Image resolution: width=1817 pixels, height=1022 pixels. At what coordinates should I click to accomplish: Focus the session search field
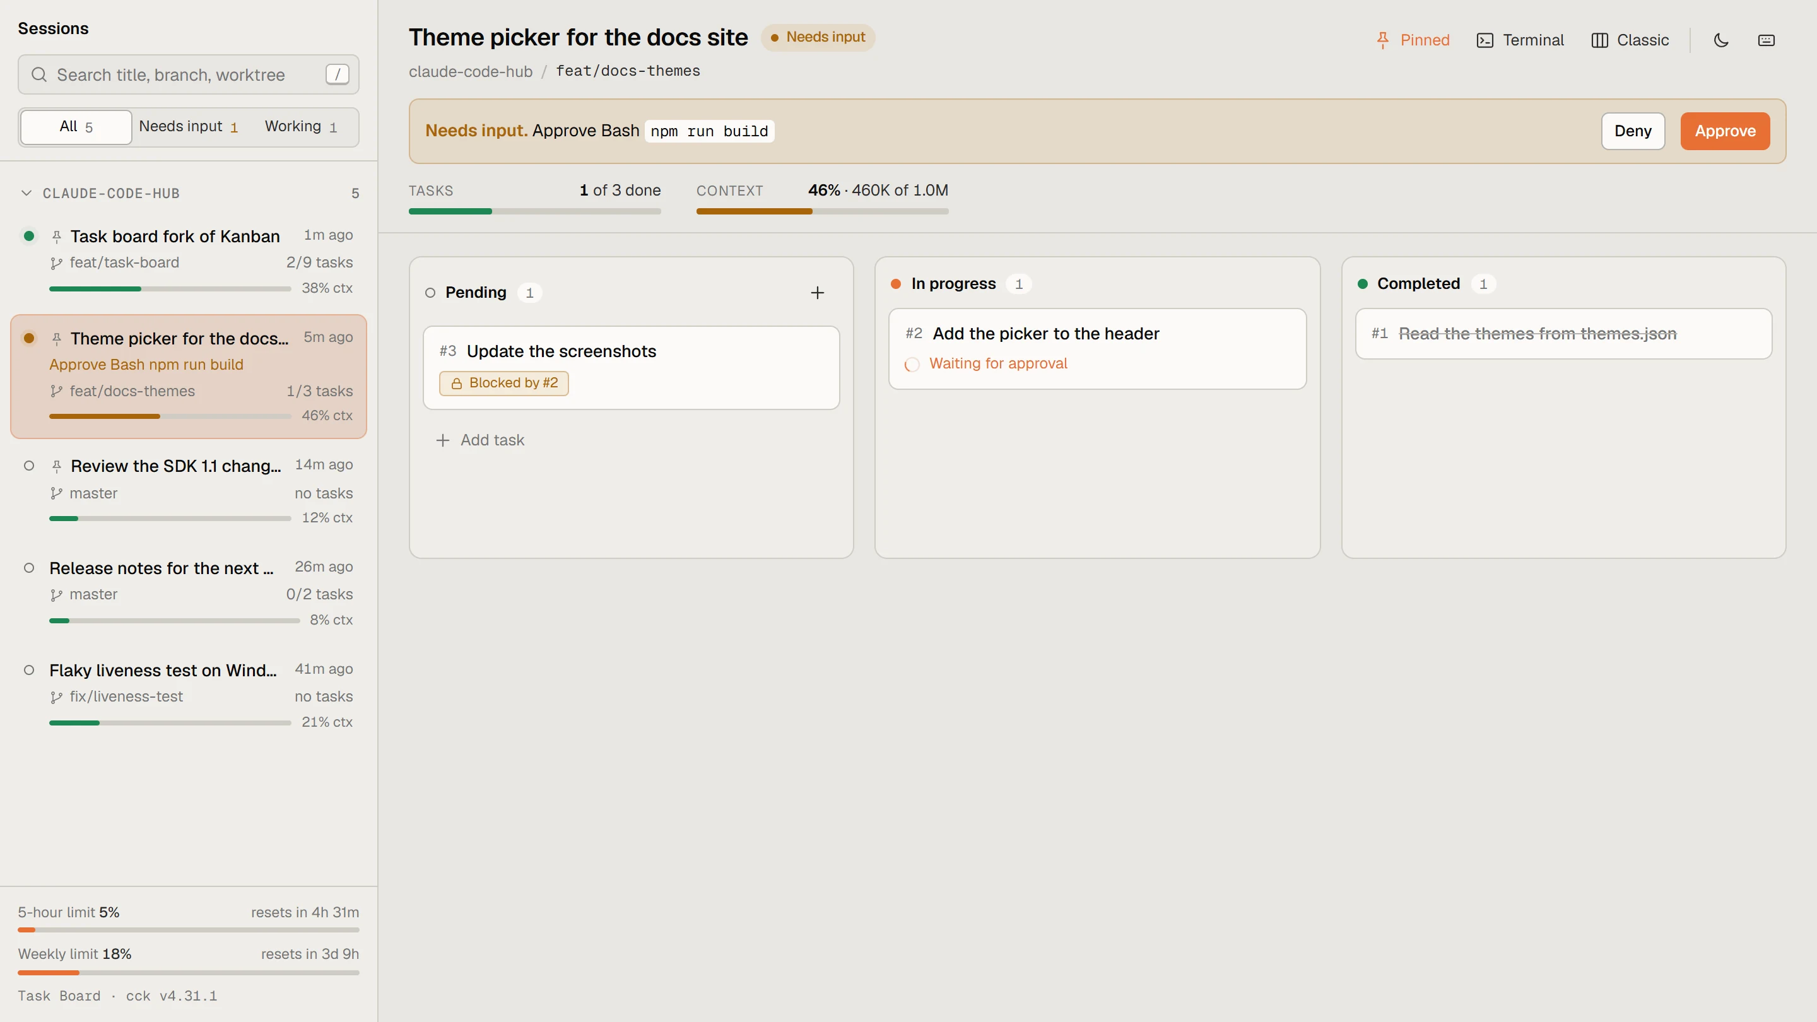(x=189, y=74)
